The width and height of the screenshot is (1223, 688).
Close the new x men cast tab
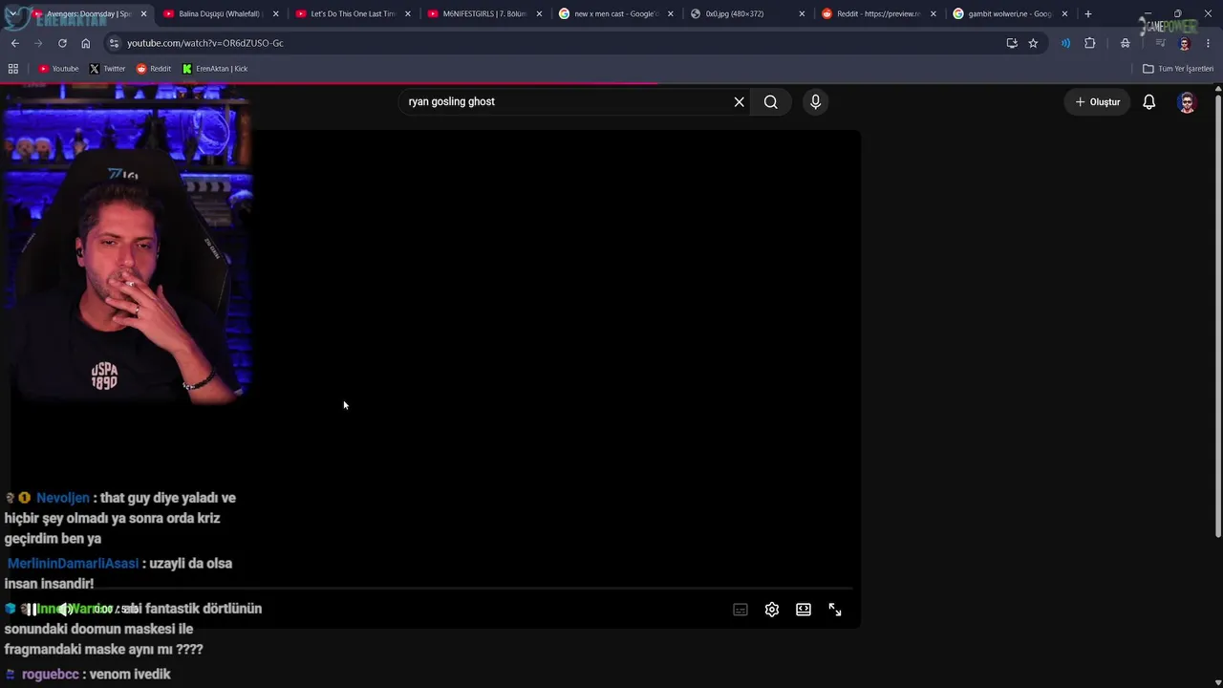click(x=670, y=14)
